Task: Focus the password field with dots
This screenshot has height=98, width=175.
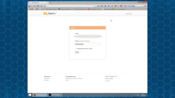Action: [87, 44]
